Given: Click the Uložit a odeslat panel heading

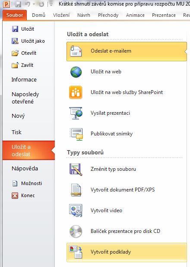Looking at the screenshot, I should point(88,34).
